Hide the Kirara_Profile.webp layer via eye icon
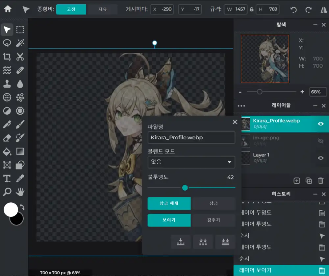 pyautogui.click(x=321, y=124)
